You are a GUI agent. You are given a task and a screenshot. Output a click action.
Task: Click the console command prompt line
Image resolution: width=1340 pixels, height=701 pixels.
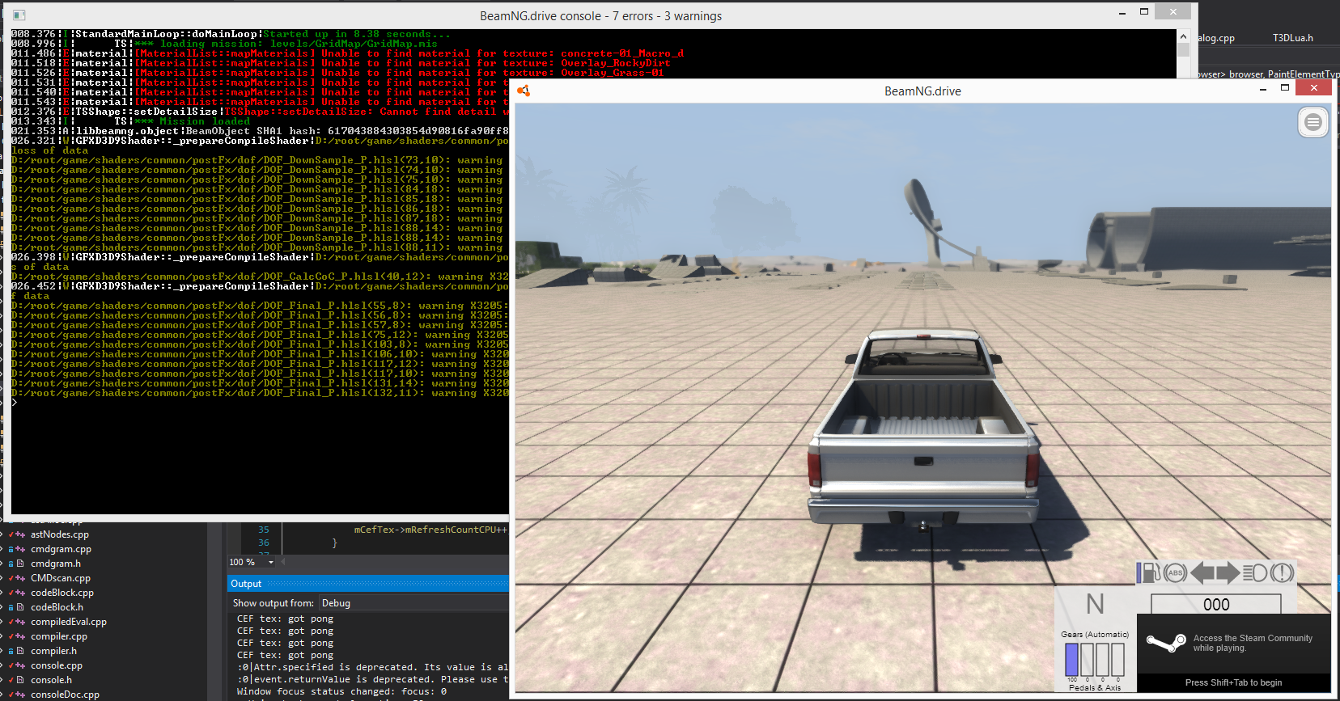click(260, 403)
